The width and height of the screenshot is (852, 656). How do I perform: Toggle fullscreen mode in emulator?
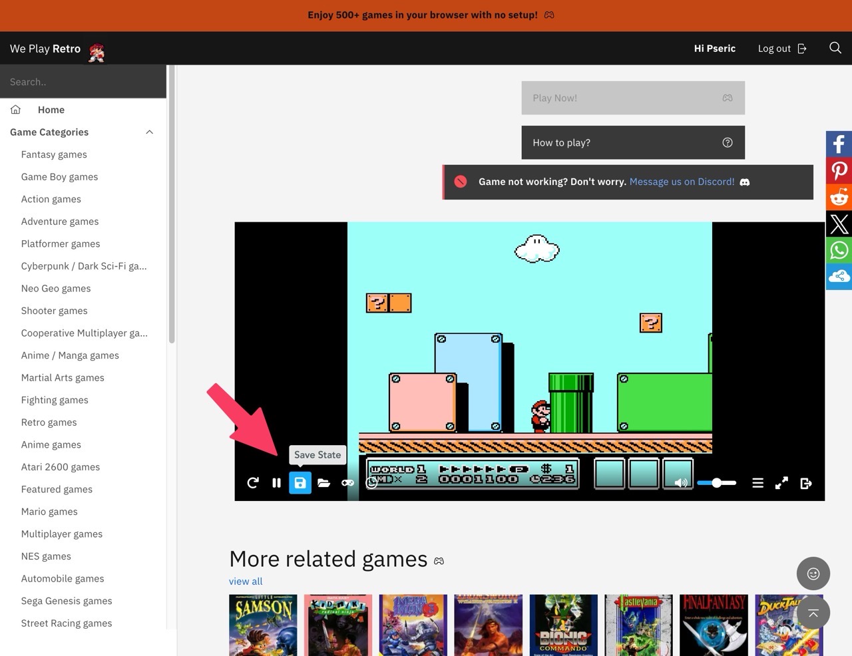[781, 483]
